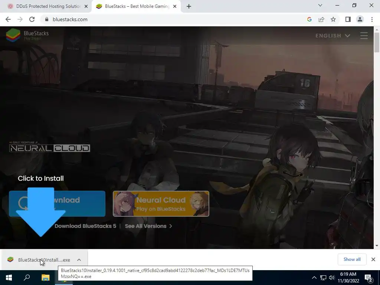Reload the bluestacks.com page
This screenshot has width=380, height=285.
(32, 19)
